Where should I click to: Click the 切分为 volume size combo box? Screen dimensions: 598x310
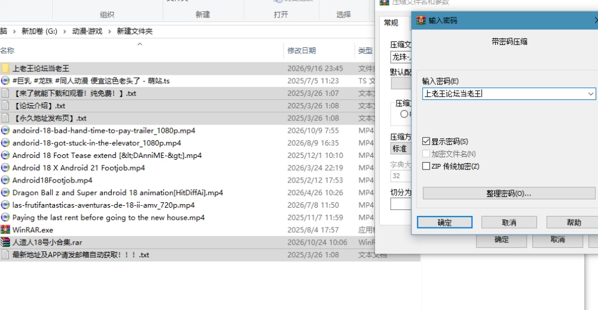401,204
